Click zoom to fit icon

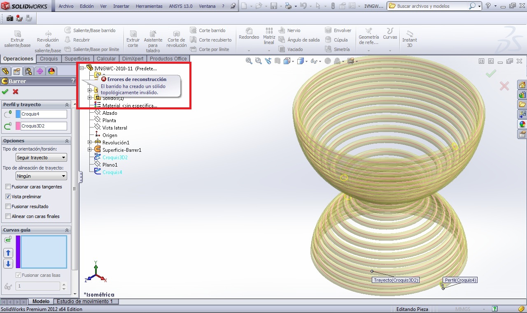tap(249, 61)
